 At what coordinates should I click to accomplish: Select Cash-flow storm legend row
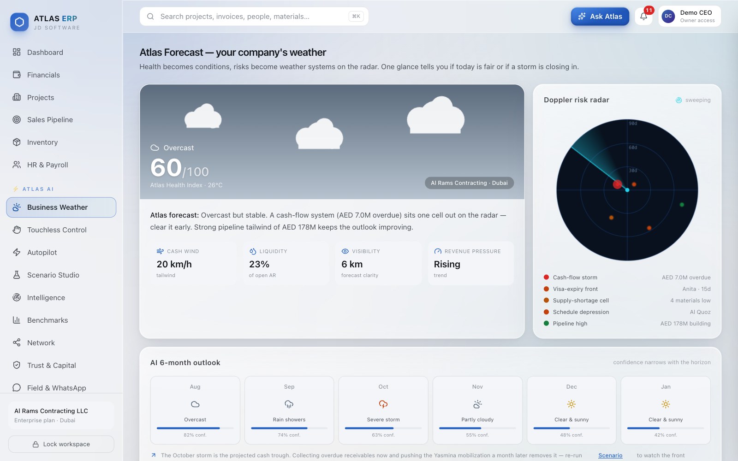(x=627, y=278)
